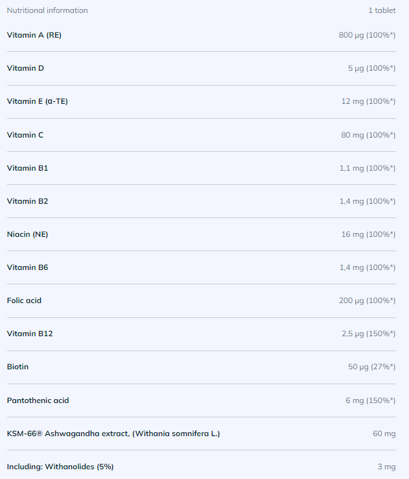
Task: Select the Vitamin B12 row name
Action: click(30, 334)
